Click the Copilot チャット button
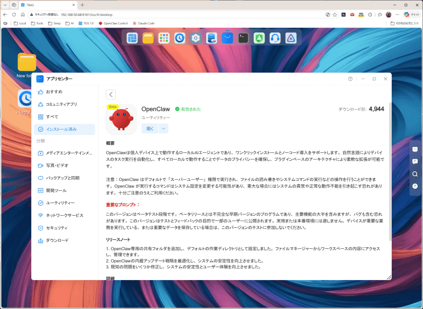 (412, 15)
